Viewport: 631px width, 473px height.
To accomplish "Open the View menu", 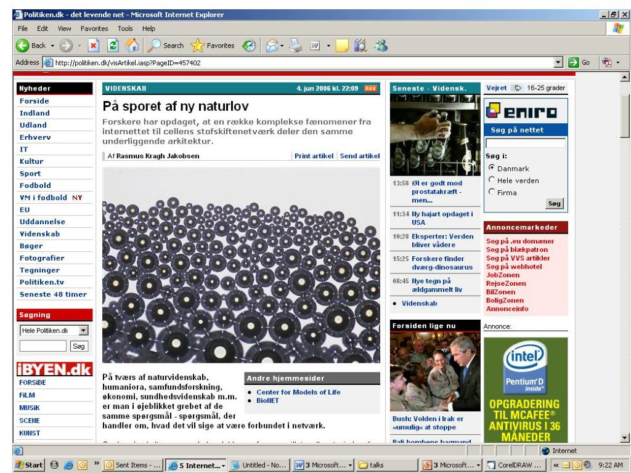I will (x=64, y=28).
